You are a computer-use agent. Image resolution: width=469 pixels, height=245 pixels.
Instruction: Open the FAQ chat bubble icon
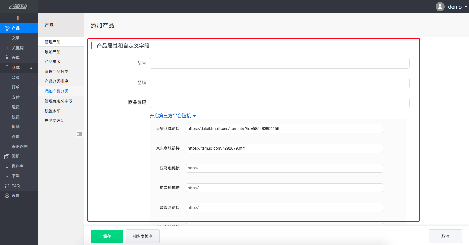click(x=7, y=186)
